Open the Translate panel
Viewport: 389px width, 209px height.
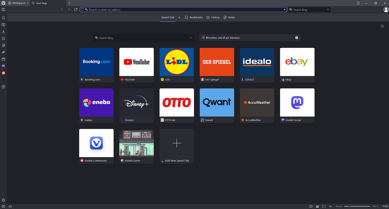pos(3,52)
